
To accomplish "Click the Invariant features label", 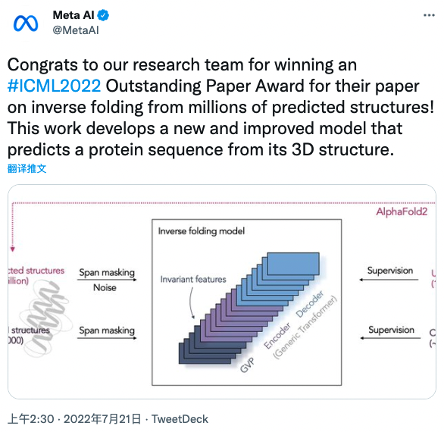I will 193,280.
